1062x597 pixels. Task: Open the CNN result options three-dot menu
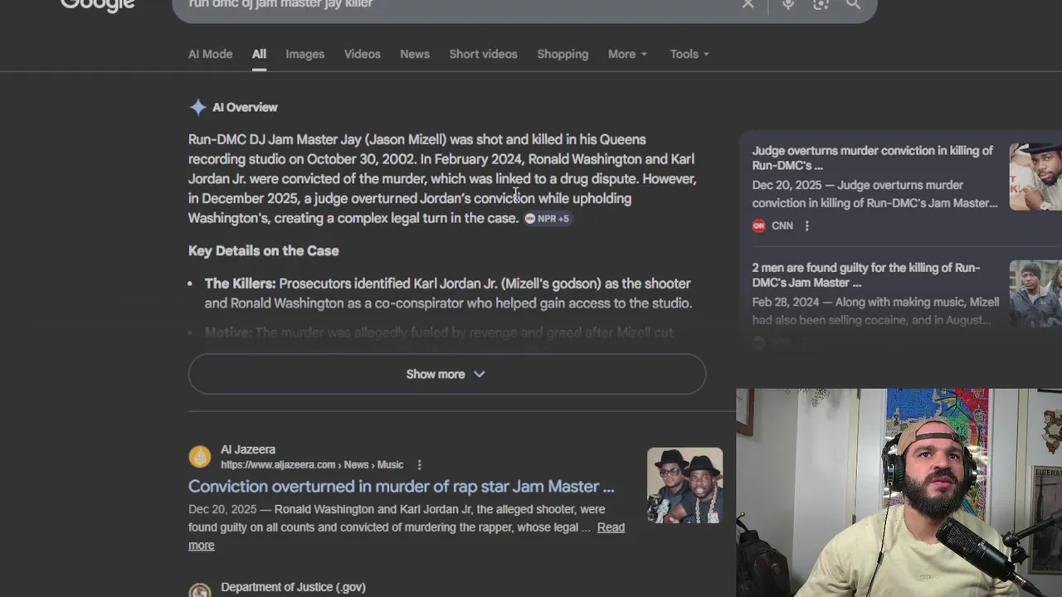coord(806,226)
